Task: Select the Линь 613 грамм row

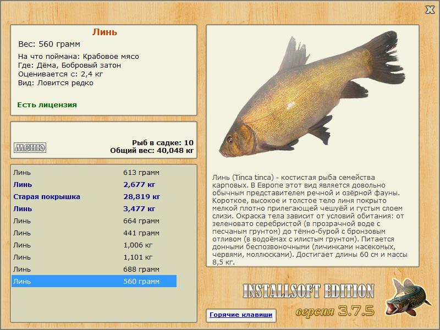Action: click(x=94, y=173)
